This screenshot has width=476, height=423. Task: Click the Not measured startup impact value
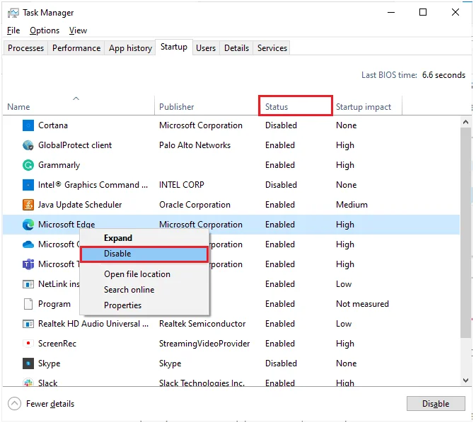(362, 304)
